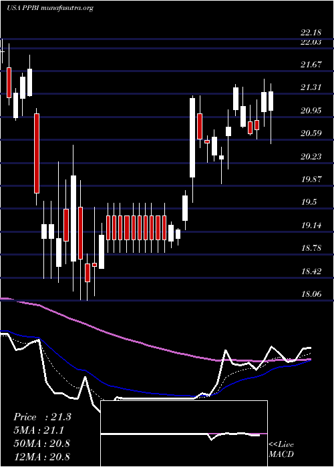The width and height of the screenshot is (334, 467).
Task: Click the 20.95 price axis label
Action: click(x=311, y=111)
